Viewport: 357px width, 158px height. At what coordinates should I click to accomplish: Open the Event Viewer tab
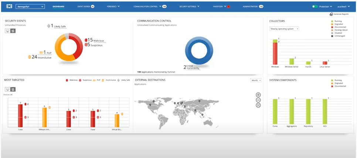tap(84, 7)
